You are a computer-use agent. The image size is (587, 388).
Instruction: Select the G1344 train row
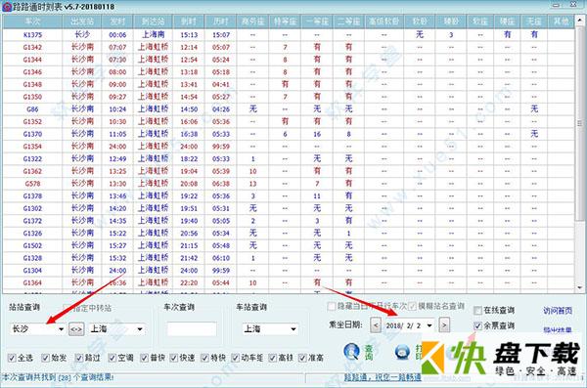click(289, 60)
